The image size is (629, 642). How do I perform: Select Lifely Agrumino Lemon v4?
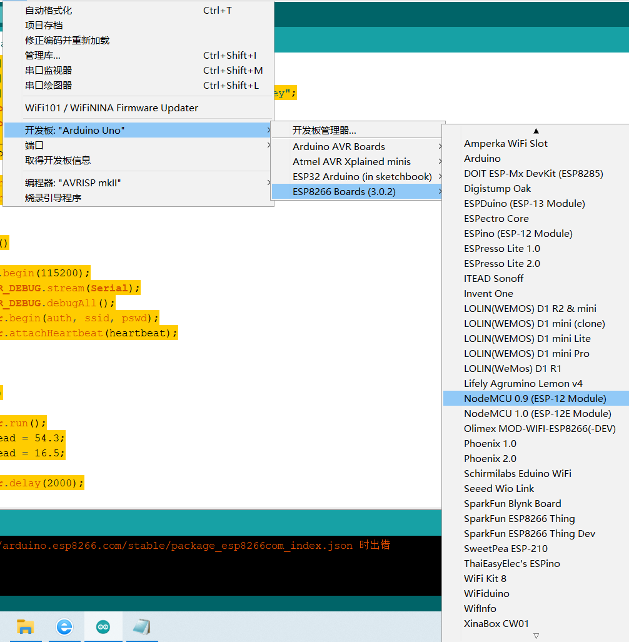click(536, 384)
